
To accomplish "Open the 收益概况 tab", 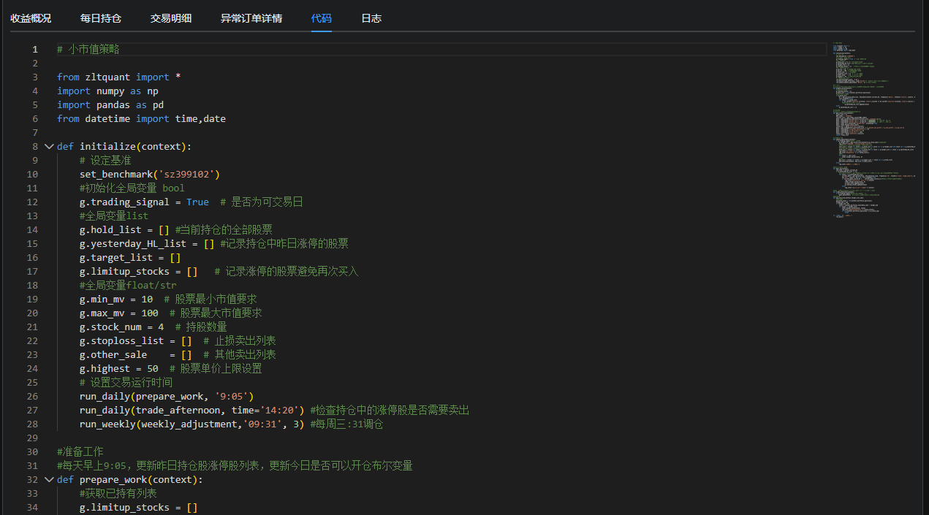I will tap(31, 18).
